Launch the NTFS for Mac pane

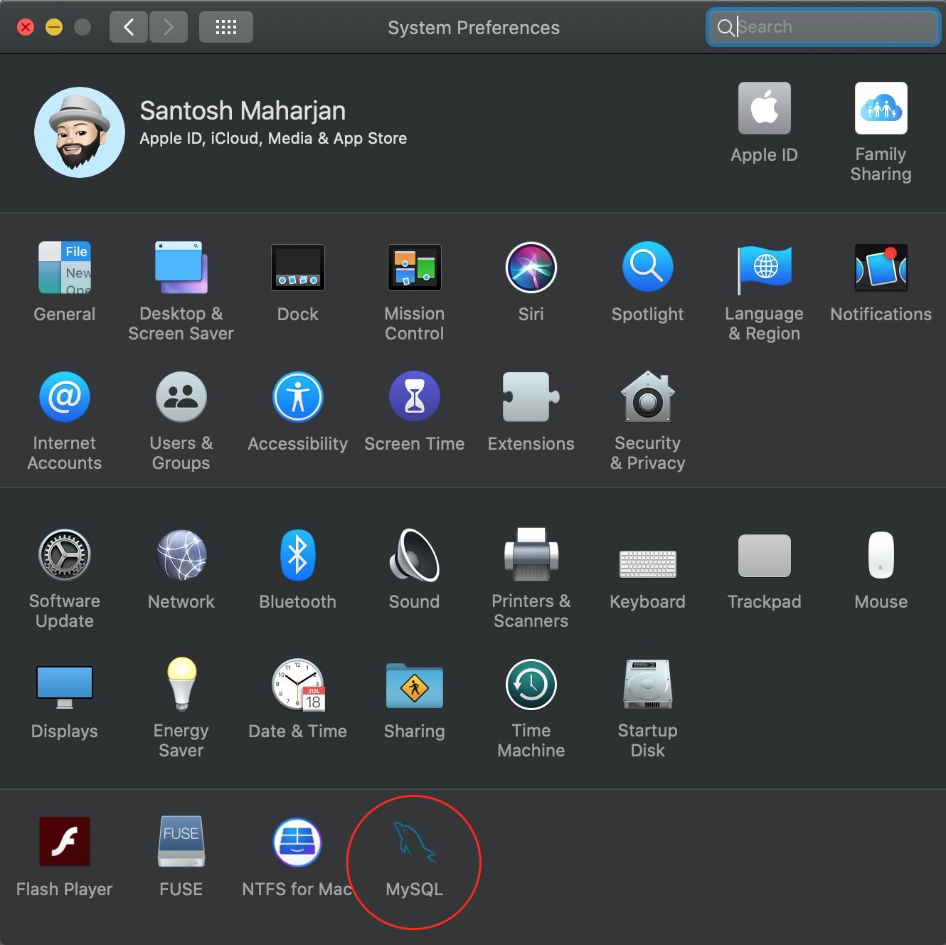point(297,843)
